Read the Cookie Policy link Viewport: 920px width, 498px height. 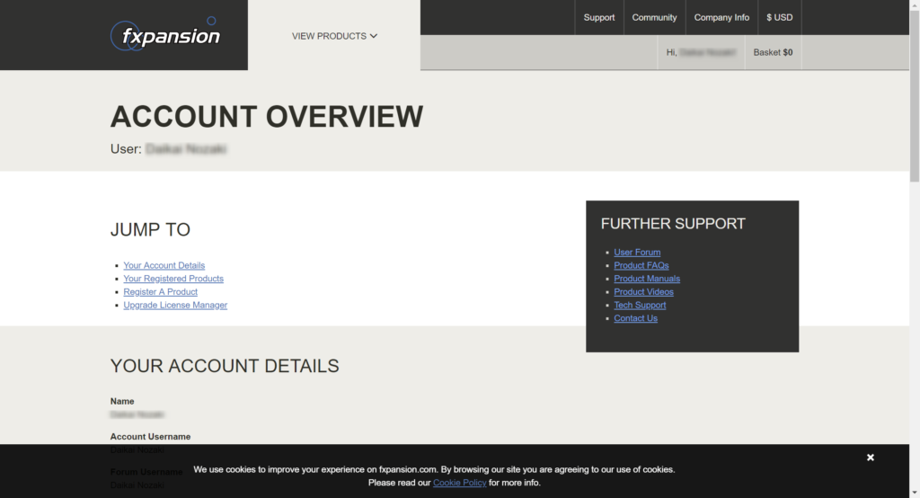coord(459,483)
